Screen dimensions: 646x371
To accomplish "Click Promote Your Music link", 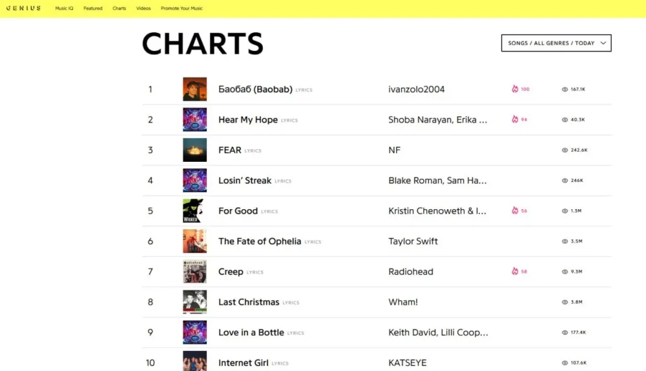I will [x=182, y=9].
